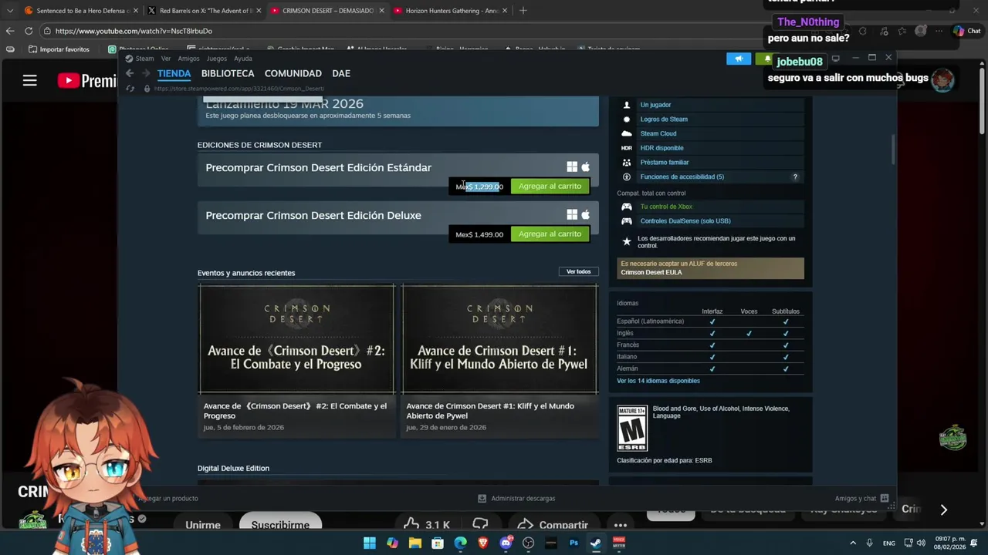Open the YouTube hamburger menu
Image resolution: width=988 pixels, height=555 pixels.
pyautogui.click(x=29, y=80)
